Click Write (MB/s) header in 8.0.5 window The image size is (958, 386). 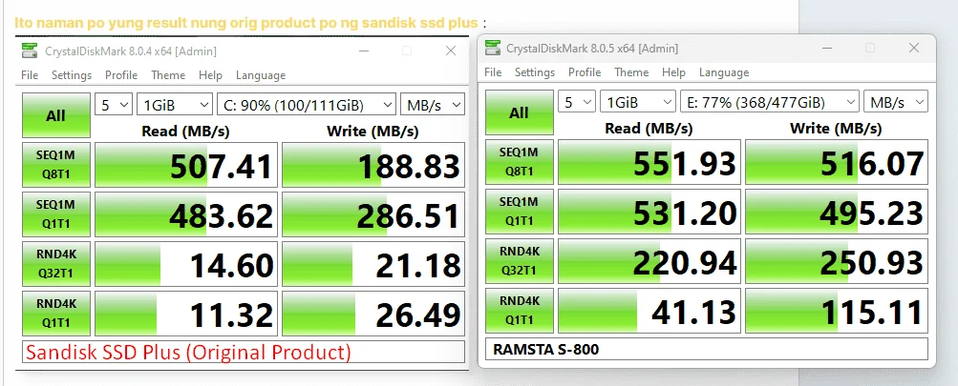(x=836, y=128)
